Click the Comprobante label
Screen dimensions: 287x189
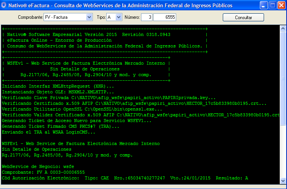click(30, 18)
